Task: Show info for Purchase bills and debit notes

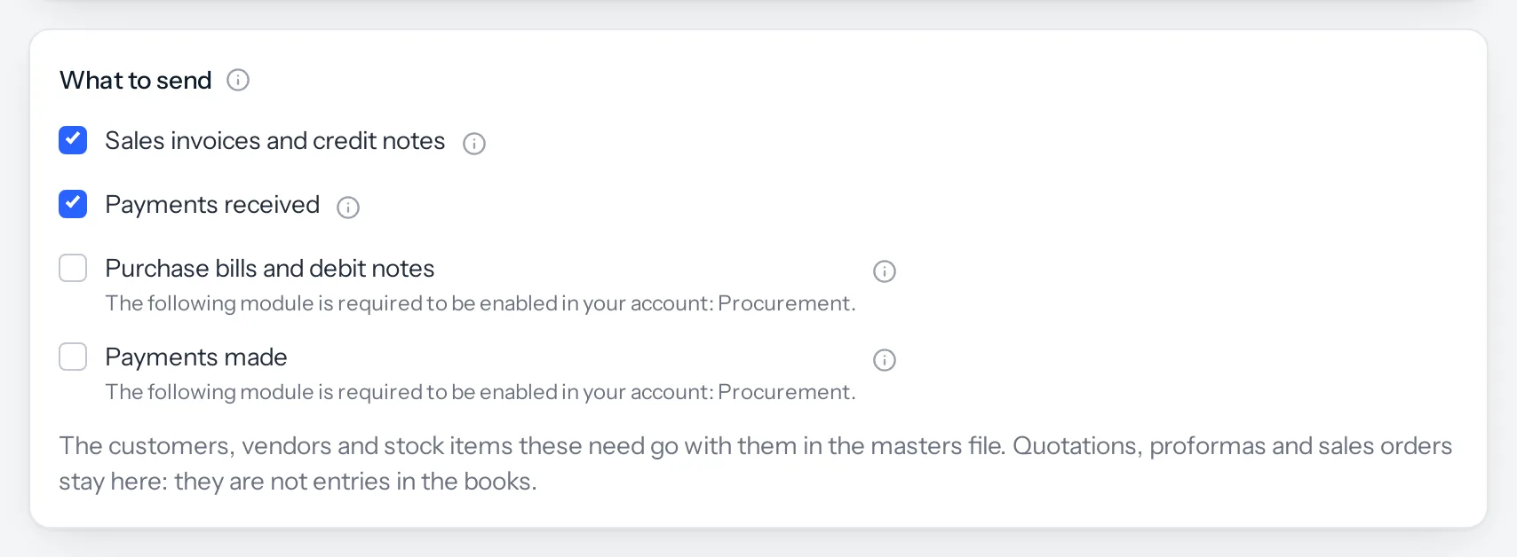Action: (885, 271)
